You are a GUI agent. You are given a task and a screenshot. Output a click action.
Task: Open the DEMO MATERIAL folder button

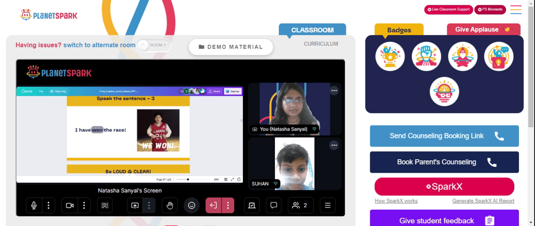click(x=231, y=47)
